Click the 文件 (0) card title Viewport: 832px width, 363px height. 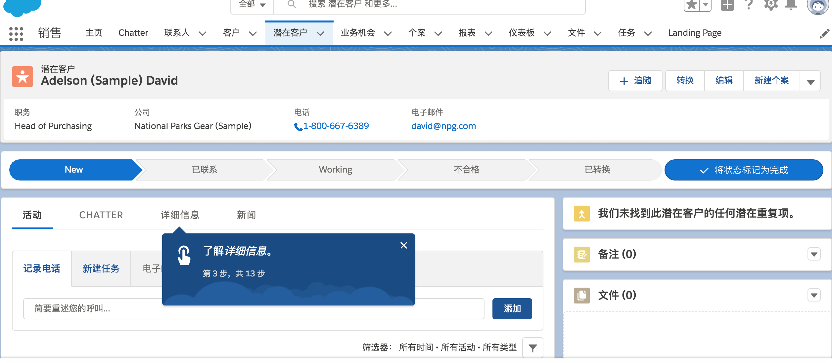(x=617, y=295)
